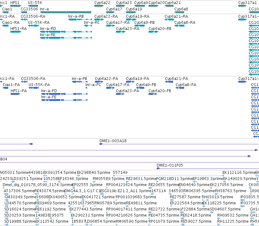The height and width of the screenshot is (226, 259).
Task: Open protein Inr-a-PE
Action: pyautogui.click(x=64, y=100)
